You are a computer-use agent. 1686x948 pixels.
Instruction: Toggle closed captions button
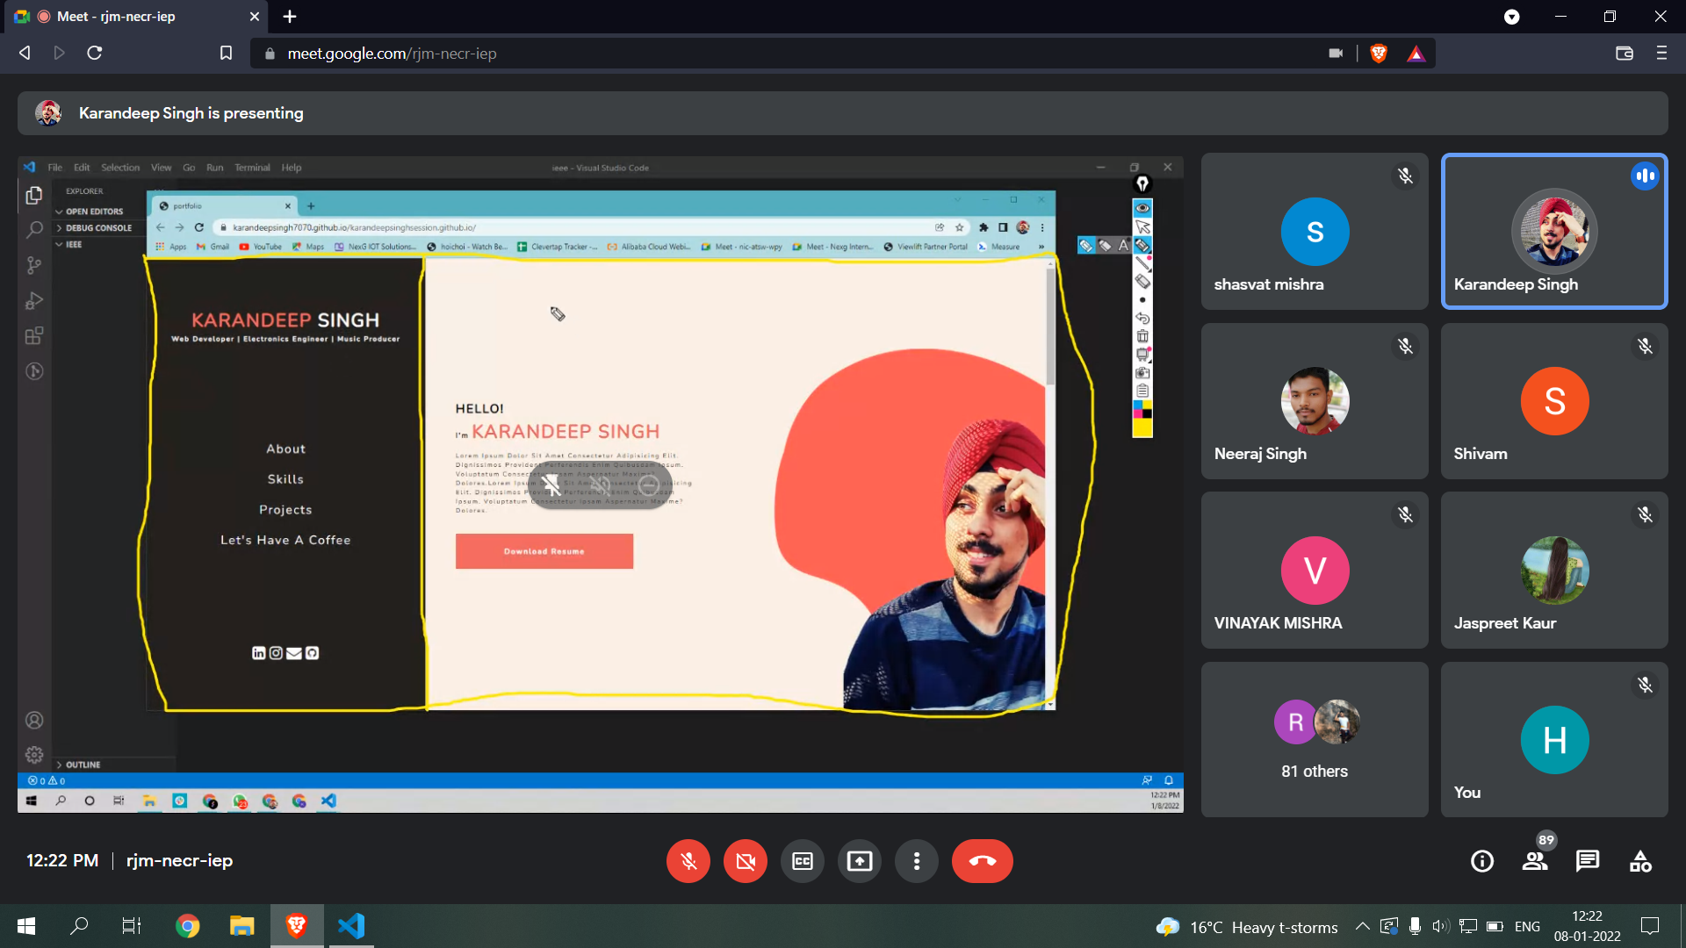point(802,861)
